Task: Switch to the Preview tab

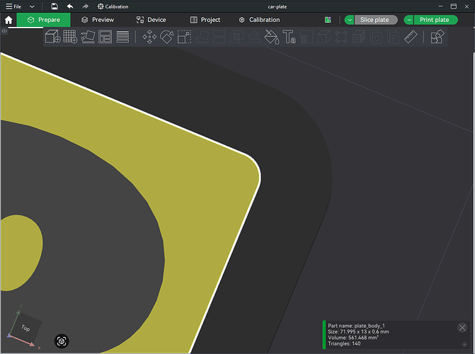Action: [x=98, y=20]
